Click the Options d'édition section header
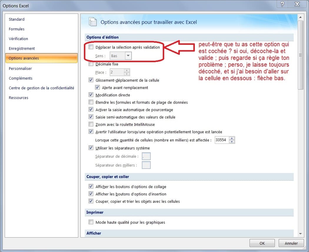The height and width of the screenshot is (252, 309). tap(189, 37)
